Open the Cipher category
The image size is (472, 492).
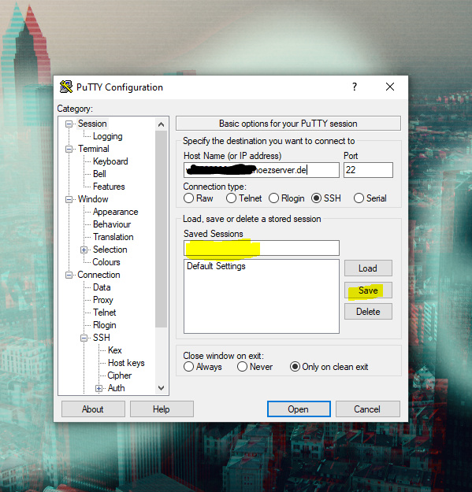click(x=119, y=375)
